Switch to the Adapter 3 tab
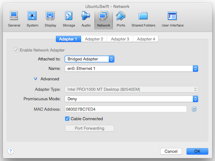The image size is (215, 161). [x=120, y=39]
